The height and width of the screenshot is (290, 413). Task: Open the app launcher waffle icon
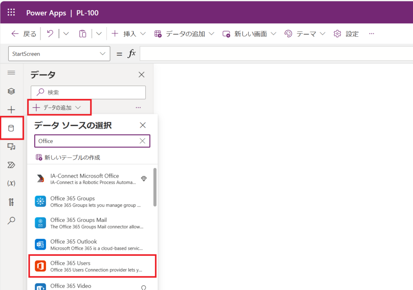pos(11,12)
